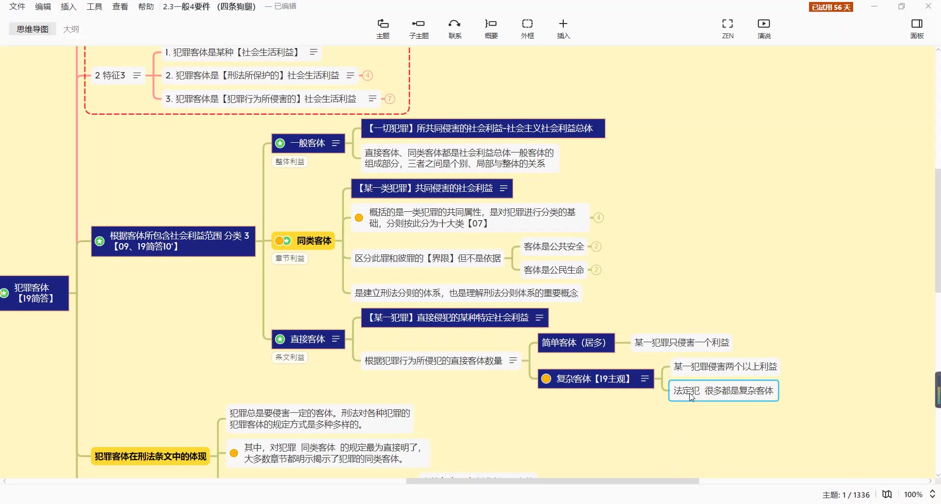Open note icon on 直接客体 topic
Screen dimensions: 941x504
(x=336, y=339)
